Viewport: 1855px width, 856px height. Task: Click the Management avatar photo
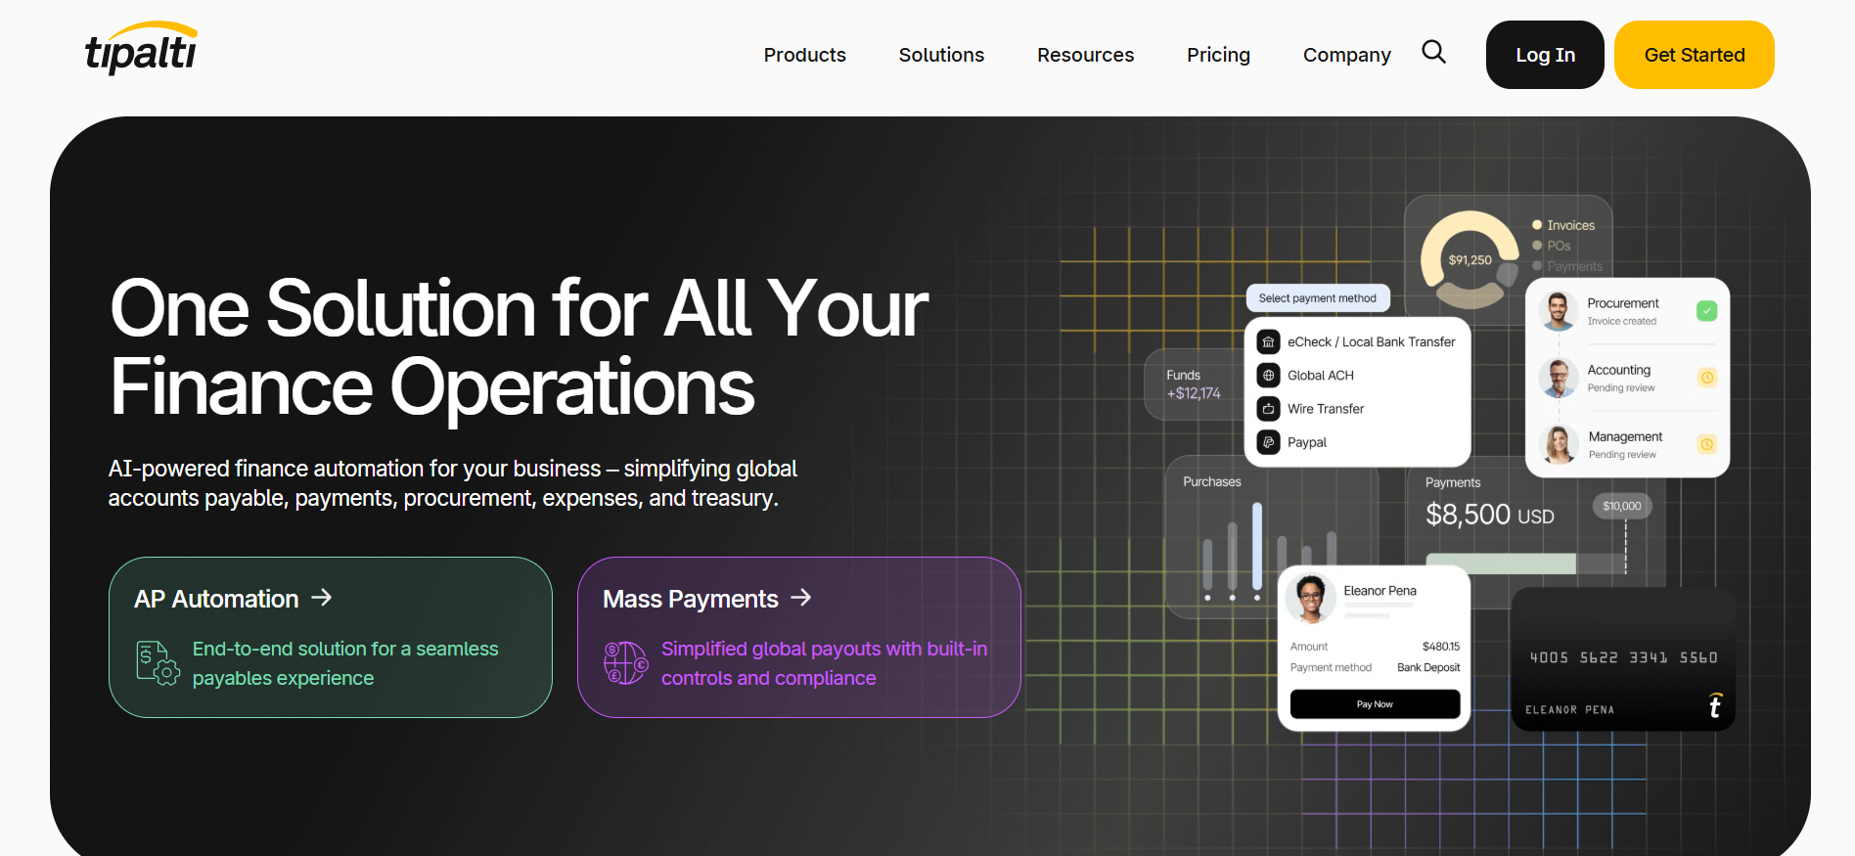[x=1558, y=444]
